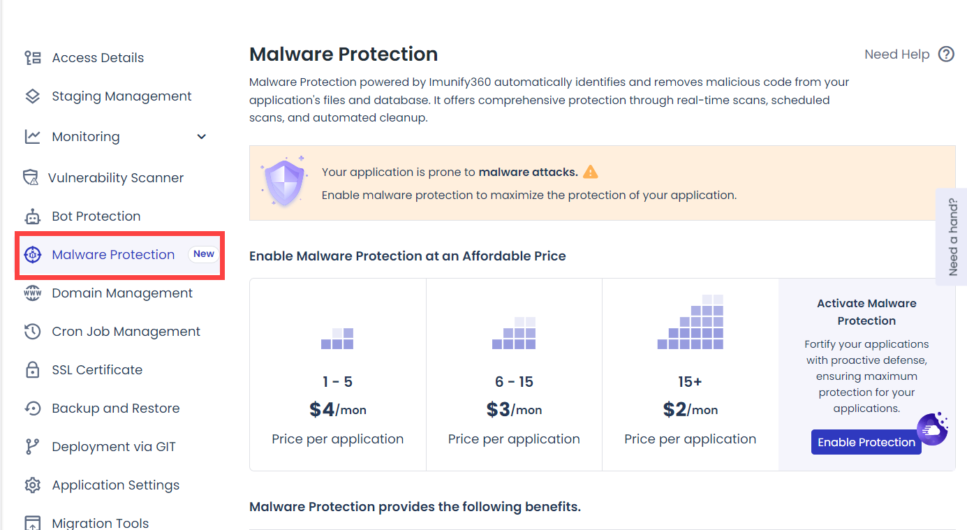967x530 pixels.
Task: Click the Staging Management layers icon
Action: (32, 96)
